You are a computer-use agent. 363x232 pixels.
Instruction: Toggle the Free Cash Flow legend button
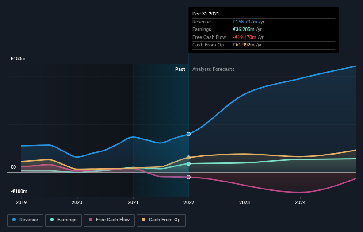tap(109, 220)
